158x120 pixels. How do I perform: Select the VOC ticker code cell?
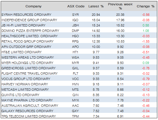pos(75,79)
